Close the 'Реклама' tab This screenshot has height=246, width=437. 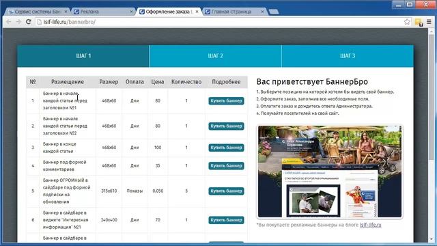pyautogui.click(x=131, y=12)
